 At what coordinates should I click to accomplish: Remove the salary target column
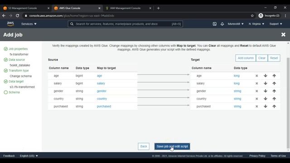[x=257, y=83]
